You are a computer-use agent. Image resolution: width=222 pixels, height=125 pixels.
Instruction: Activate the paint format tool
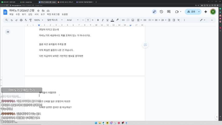tap(30, 20)
